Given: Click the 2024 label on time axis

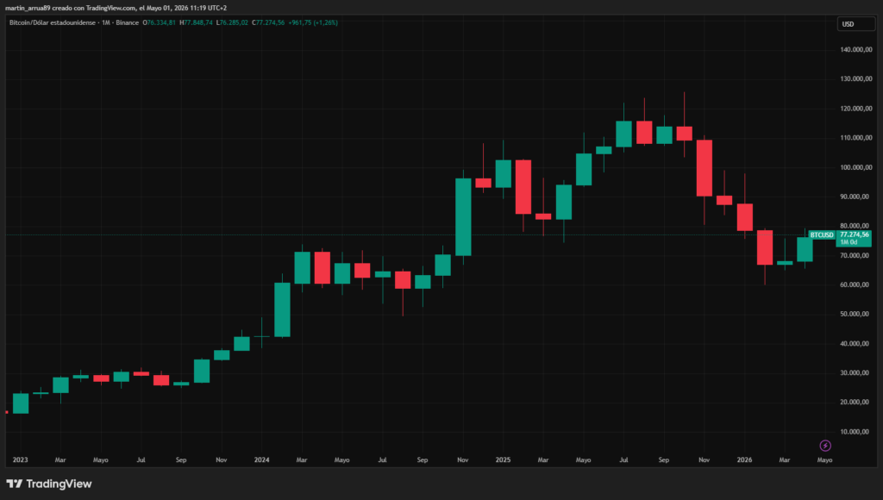Looking at the screenshot, I should 261,460.
